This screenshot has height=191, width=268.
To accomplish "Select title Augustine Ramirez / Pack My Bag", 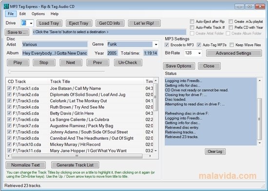I will coord(81,126).
